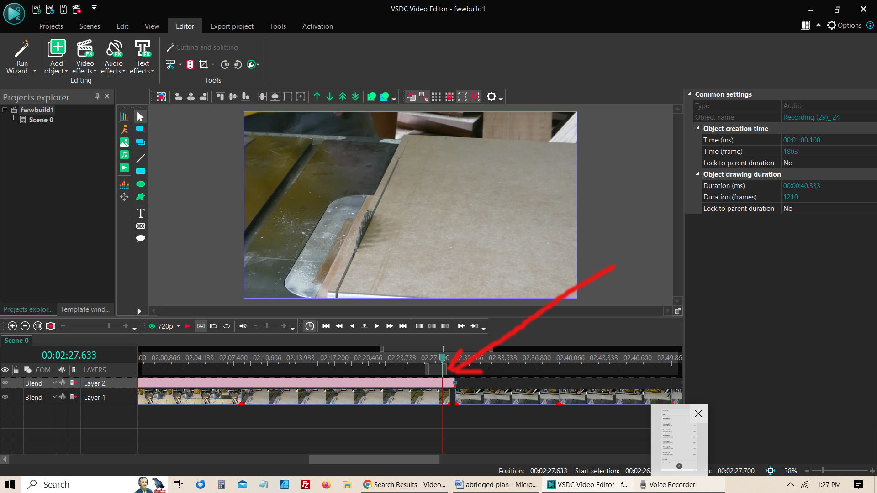Click the timeline zoom slider
The image size is (877, 493).
(x=108, y=325)
